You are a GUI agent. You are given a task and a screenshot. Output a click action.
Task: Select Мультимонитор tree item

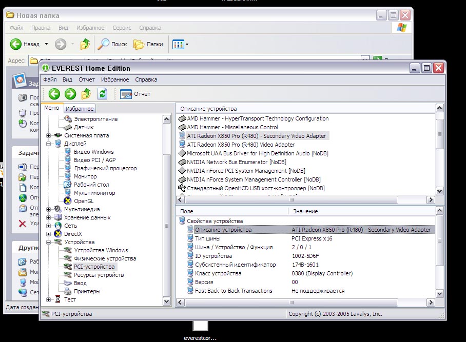point(94,193)
